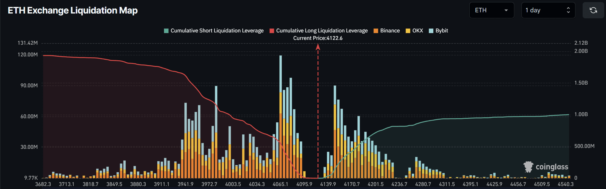The width and height of the screenshot is (606, 189).
Task: Click the orange Binance legend swatch
Action: tap(376, 31)
